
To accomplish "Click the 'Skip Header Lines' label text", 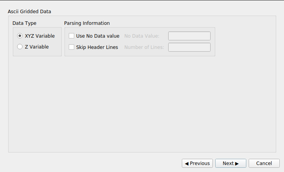I will coord(97,47).
